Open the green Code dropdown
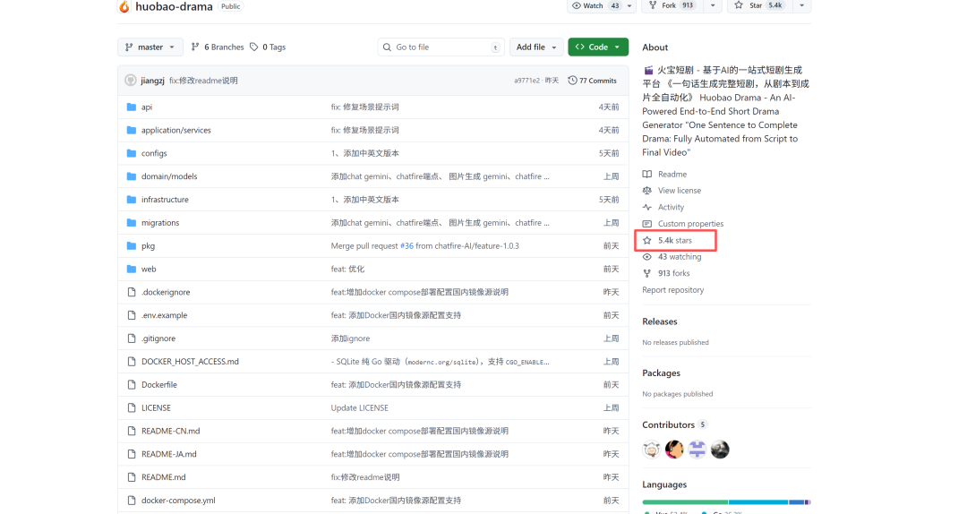967x514 pixels. pos(597,47)
